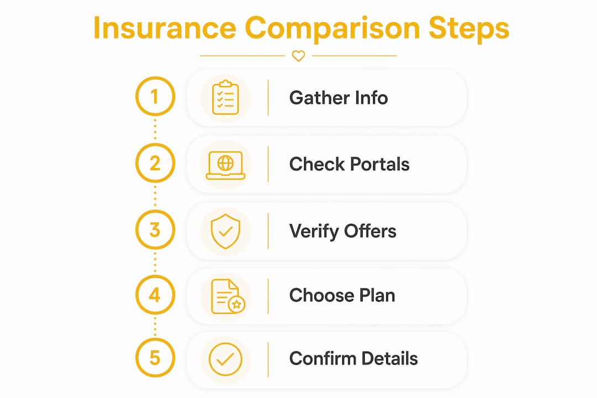Click the shield checkmark icon
597x398 pixels.
coord(226,231)
